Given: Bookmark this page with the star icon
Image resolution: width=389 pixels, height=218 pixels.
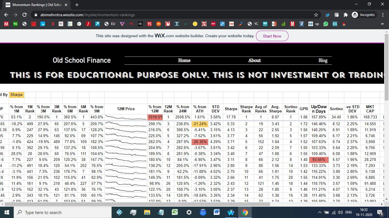Looking at the screenshot, I should pos(316,15).
